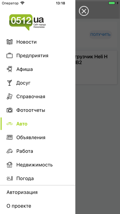Tap the dimmed Heli listing card
This screenshot has width=120, height=214.
pyautogui.click(x=96, y=68)
